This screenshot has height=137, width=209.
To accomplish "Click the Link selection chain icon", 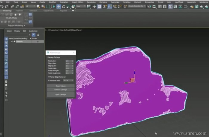I will click(12, 6).
